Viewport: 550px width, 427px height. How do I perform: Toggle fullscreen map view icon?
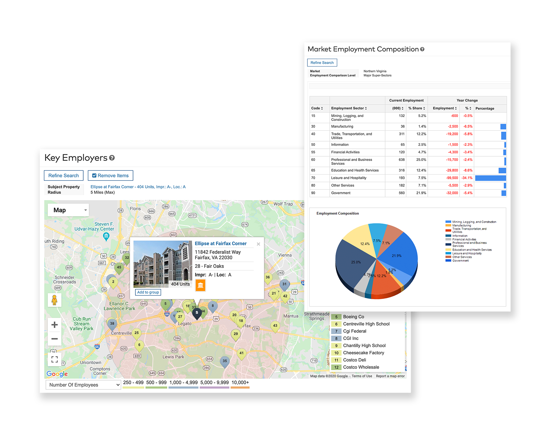pyautogui.click(x=55, y=359)
